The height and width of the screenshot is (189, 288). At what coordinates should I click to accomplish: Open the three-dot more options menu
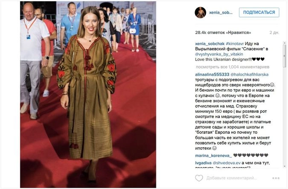click(x=276, y=178)
